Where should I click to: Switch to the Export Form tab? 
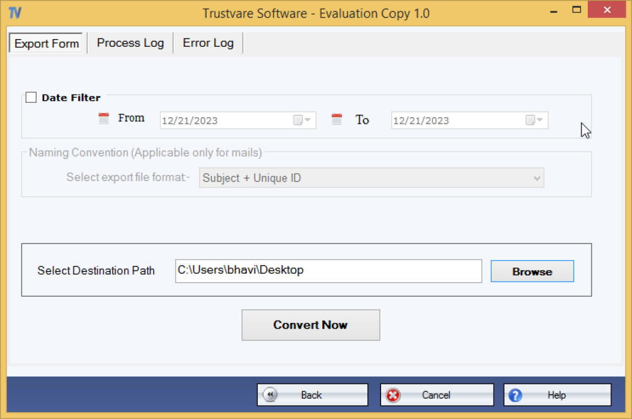tap(47, 44)
